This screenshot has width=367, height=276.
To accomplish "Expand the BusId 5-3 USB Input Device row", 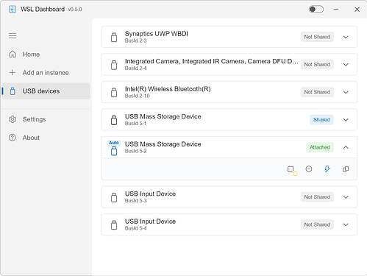I will click(346, 197).
